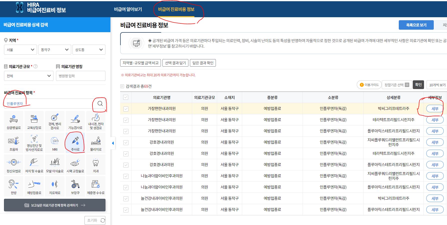The image size is (447, 225).
Task: Open the 비급여 진료비용 정보 menu
Action: click(176, 9)
